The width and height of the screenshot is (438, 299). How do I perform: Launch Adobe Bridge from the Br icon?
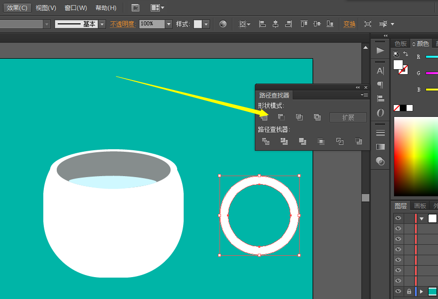[135, 7]
